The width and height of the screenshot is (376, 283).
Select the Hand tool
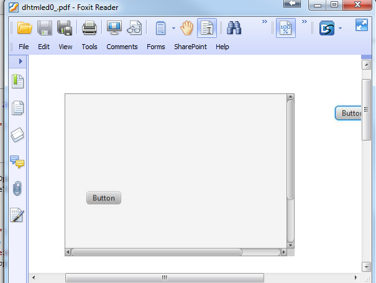point(187,28)
